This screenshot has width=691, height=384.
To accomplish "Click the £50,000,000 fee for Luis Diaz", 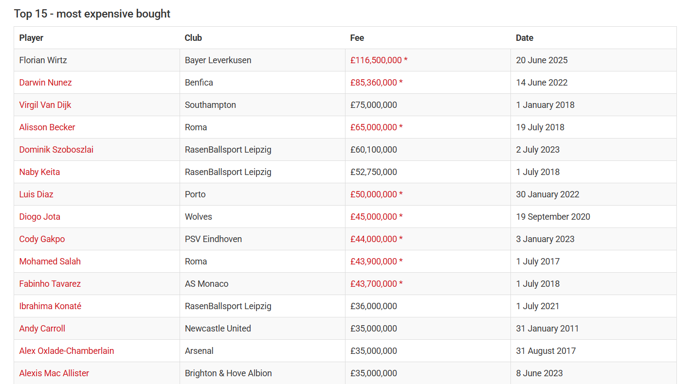I will point(377,194).
